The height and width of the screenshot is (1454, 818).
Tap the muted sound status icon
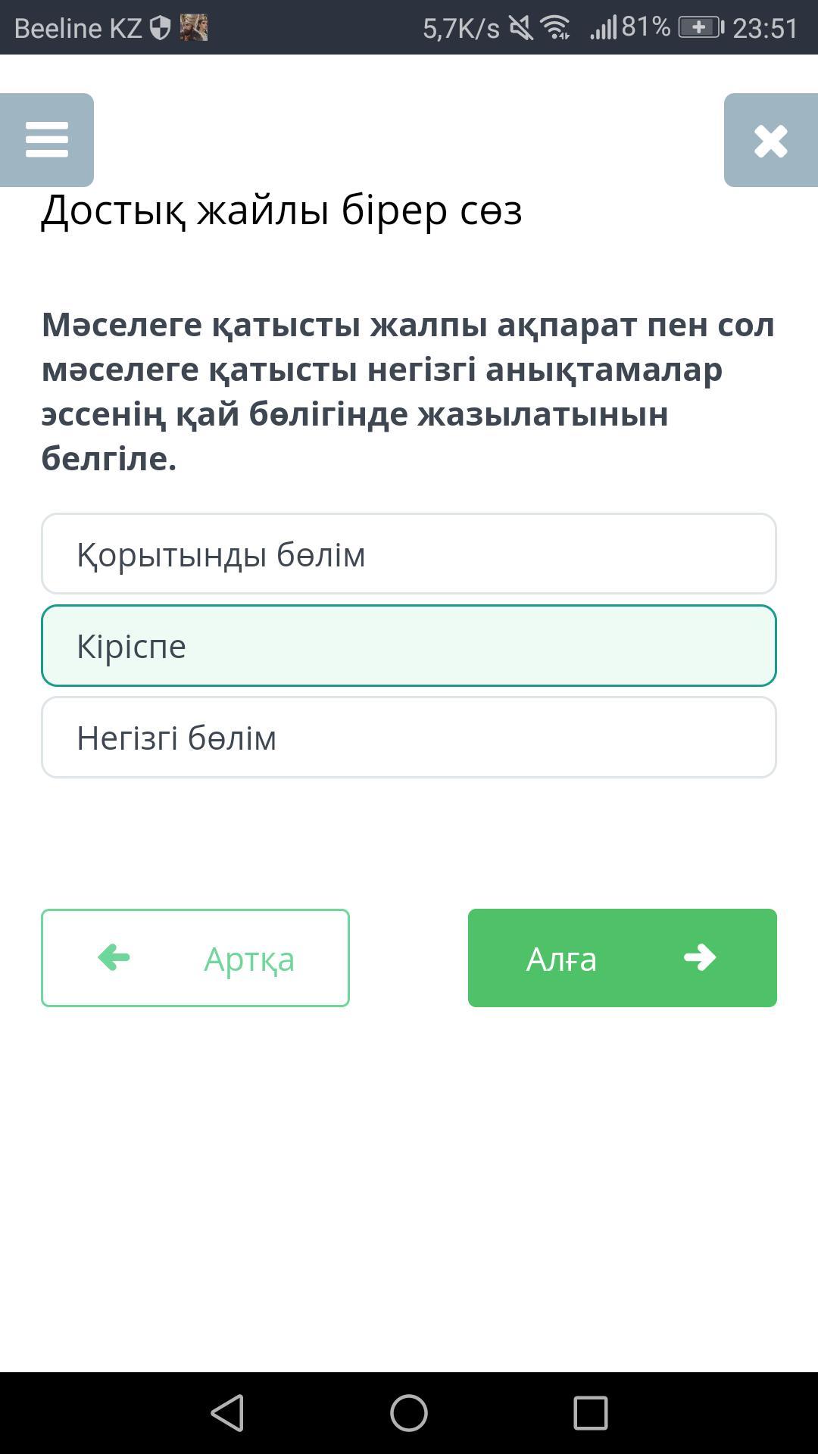tap(520, 28)
